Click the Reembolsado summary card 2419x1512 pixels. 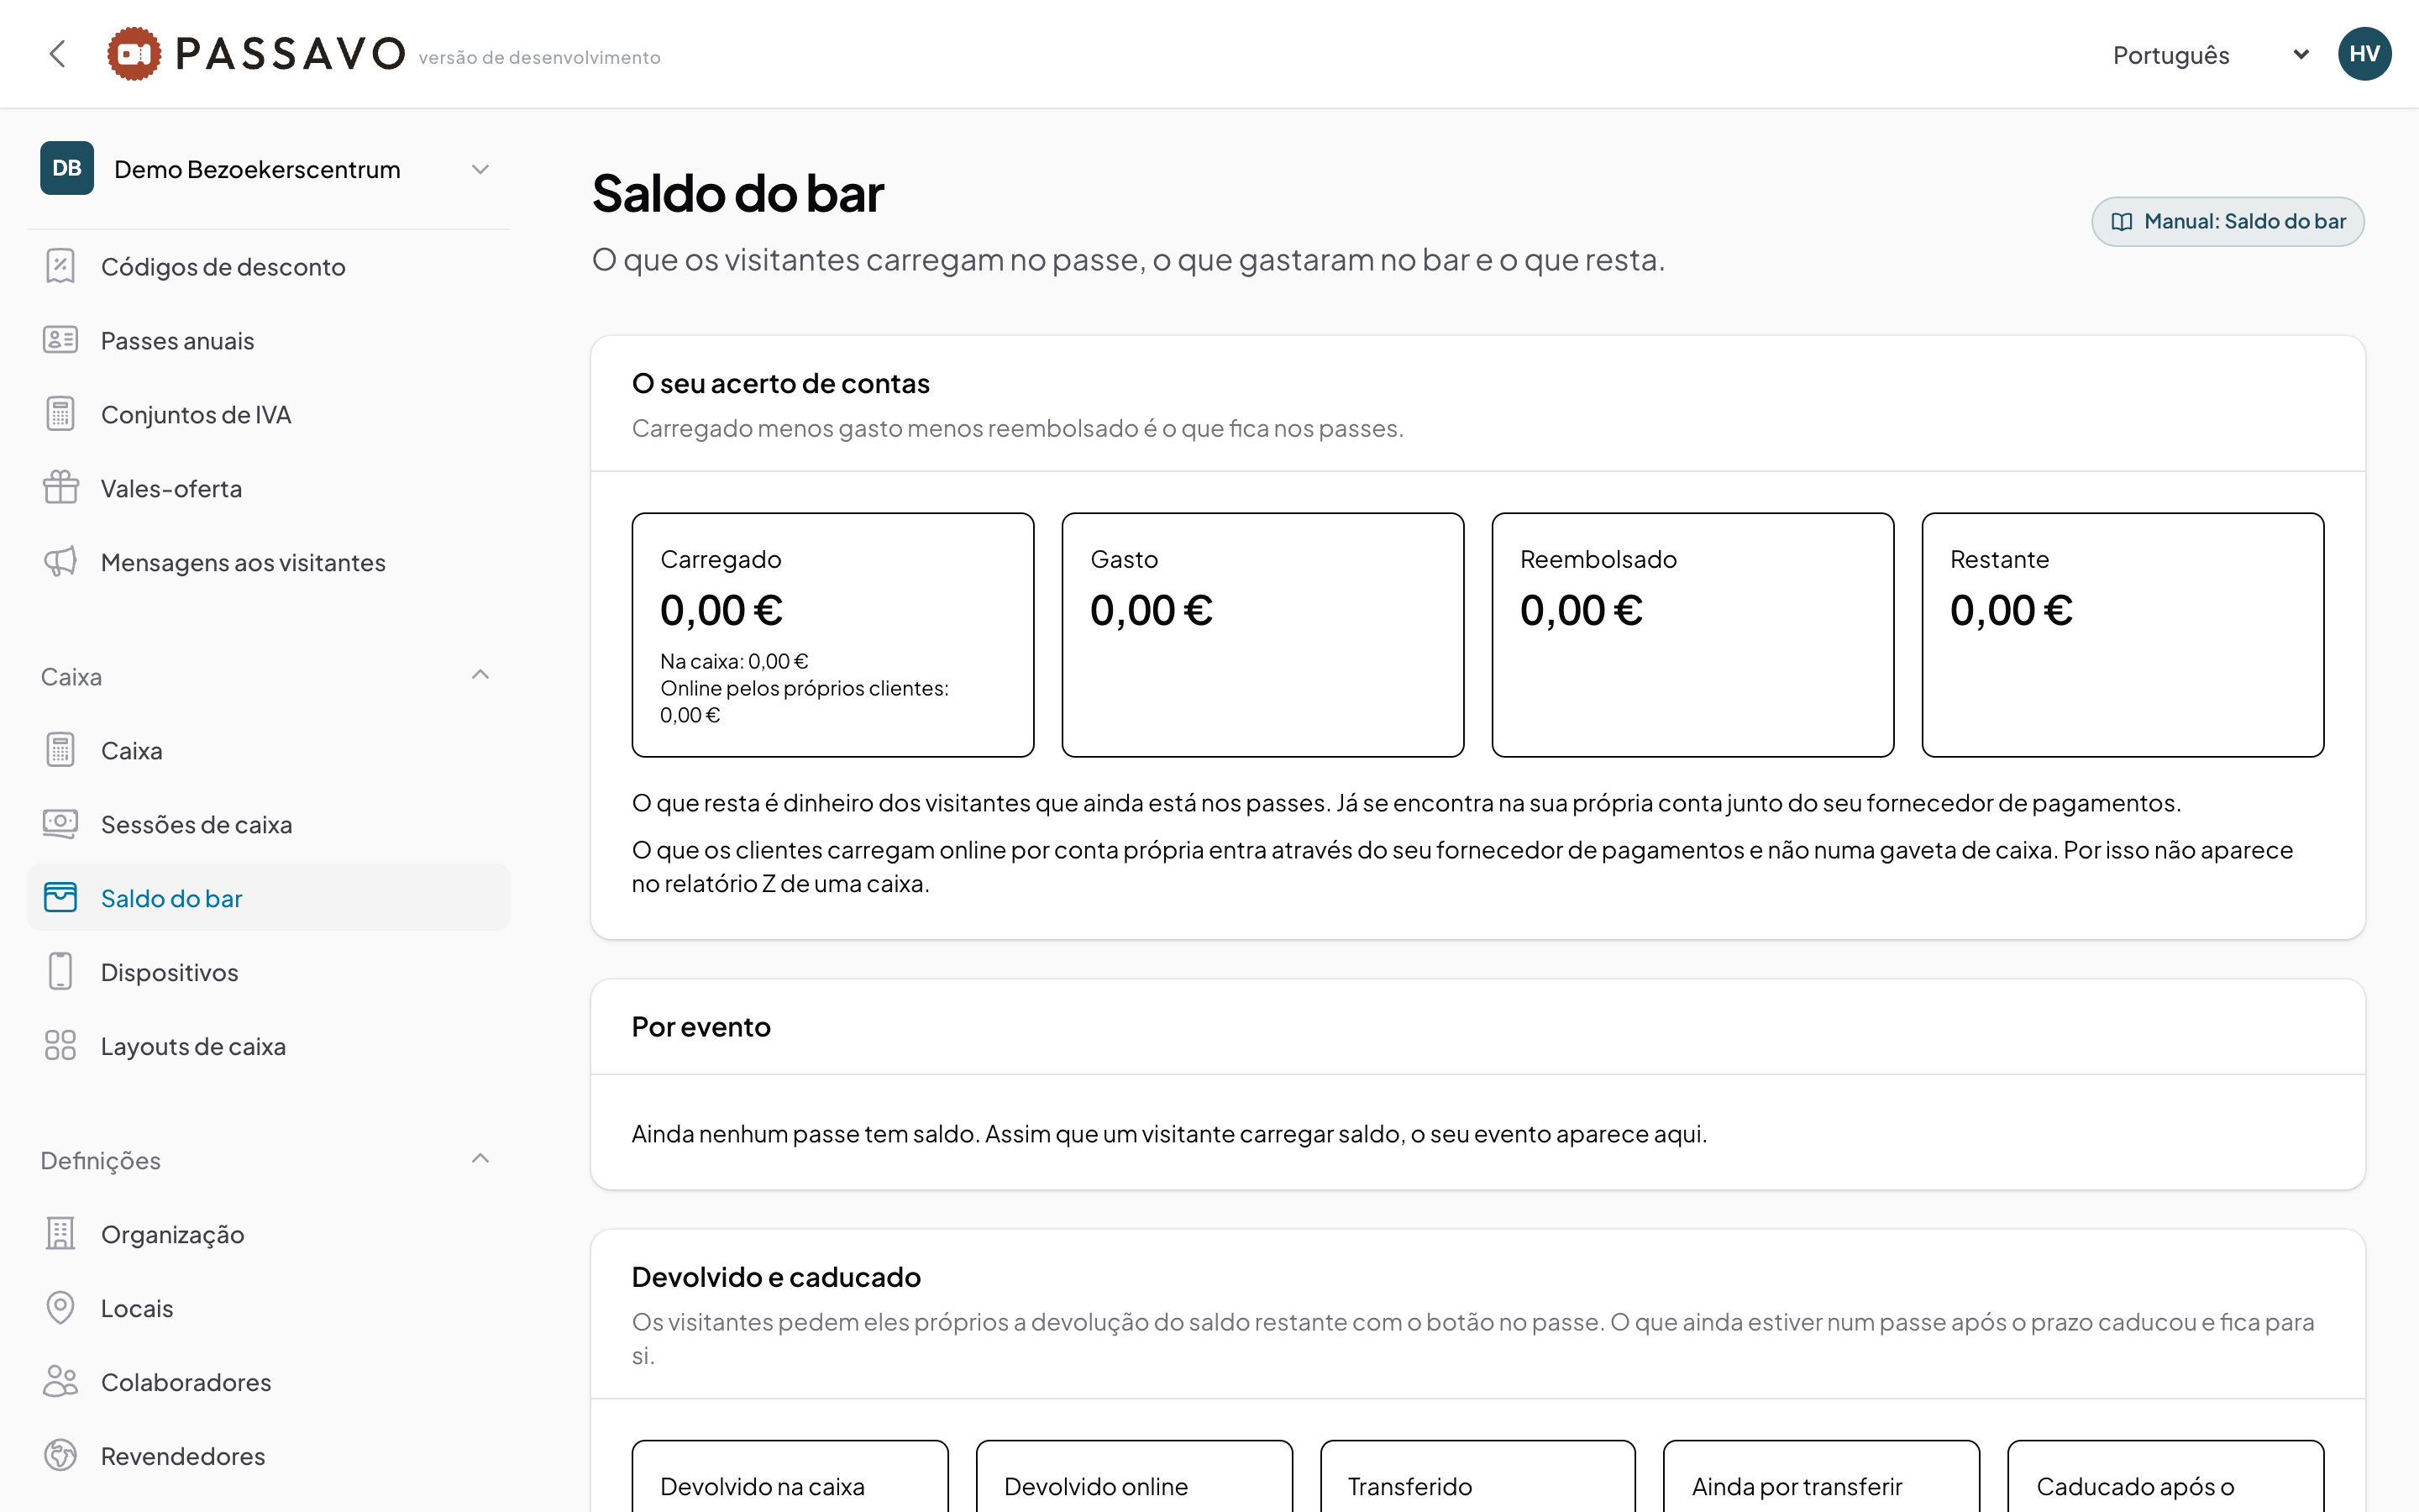click(1692, 635)
